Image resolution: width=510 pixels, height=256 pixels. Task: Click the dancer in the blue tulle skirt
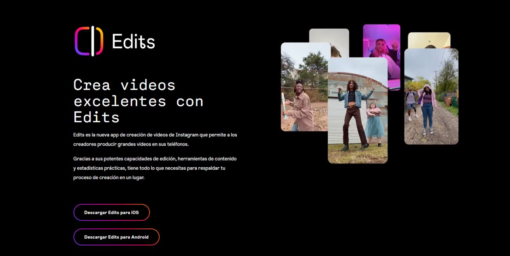point(374,123)
